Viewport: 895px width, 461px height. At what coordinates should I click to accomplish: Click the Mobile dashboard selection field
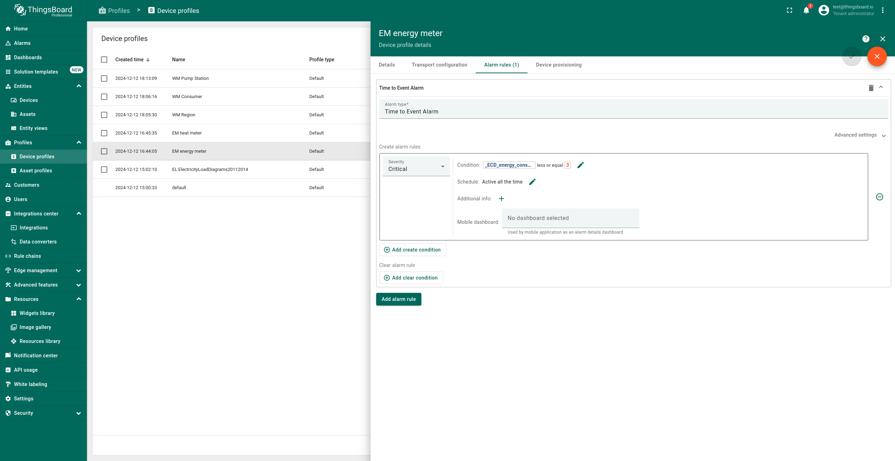(570, 218)
